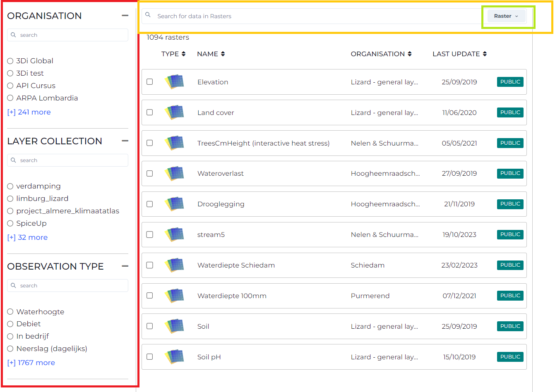
Task: Tick the checkbox for Wateroverlast
Action: (150, 174)
